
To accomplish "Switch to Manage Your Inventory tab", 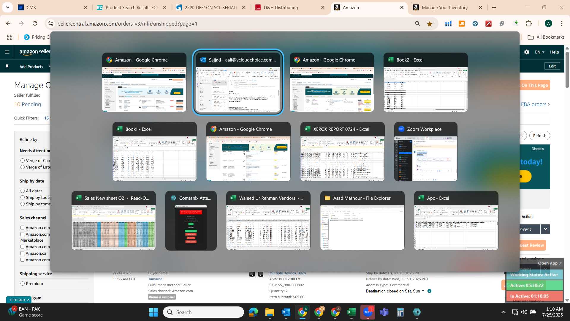I will (447, 7).
